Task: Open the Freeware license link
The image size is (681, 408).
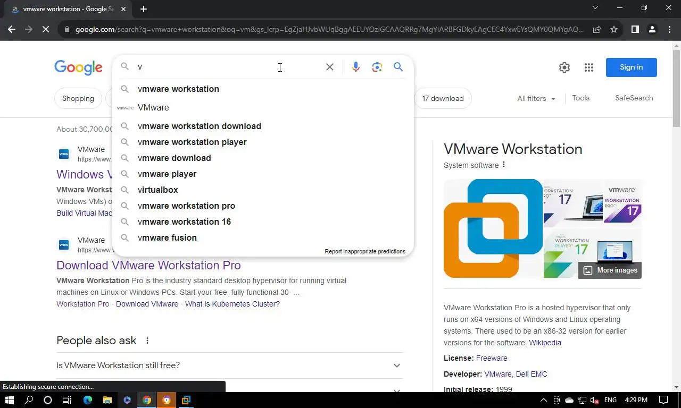Action: click(492, 358)
